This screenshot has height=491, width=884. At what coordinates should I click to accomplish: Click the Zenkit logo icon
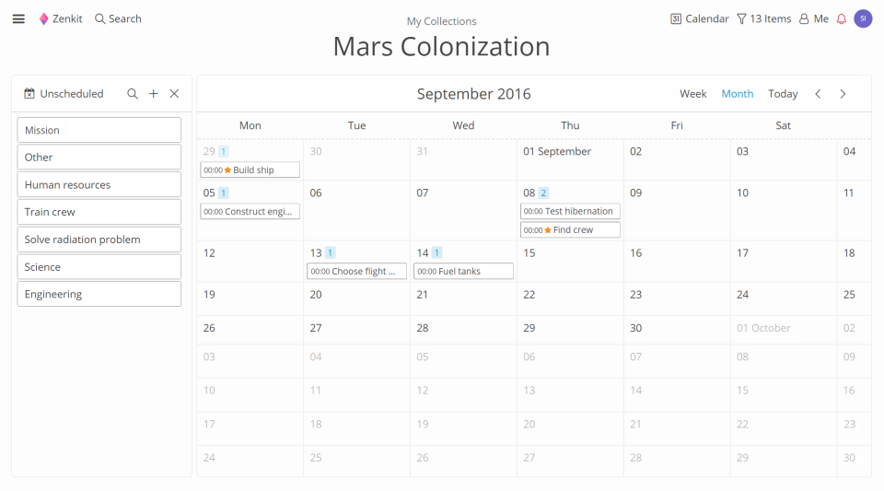pos(43,18)
